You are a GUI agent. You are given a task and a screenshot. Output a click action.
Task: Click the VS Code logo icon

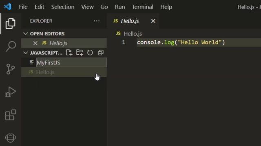point(8,7)
